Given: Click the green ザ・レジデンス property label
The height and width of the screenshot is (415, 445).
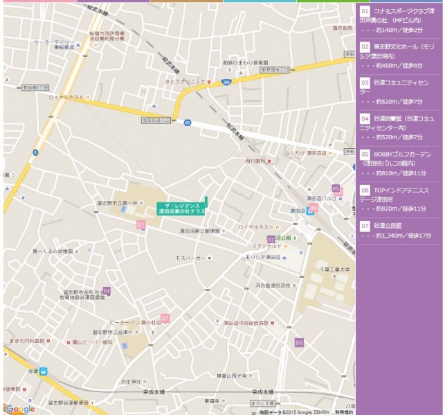Looking at the screenshot, I should click(x=181, y=209).
